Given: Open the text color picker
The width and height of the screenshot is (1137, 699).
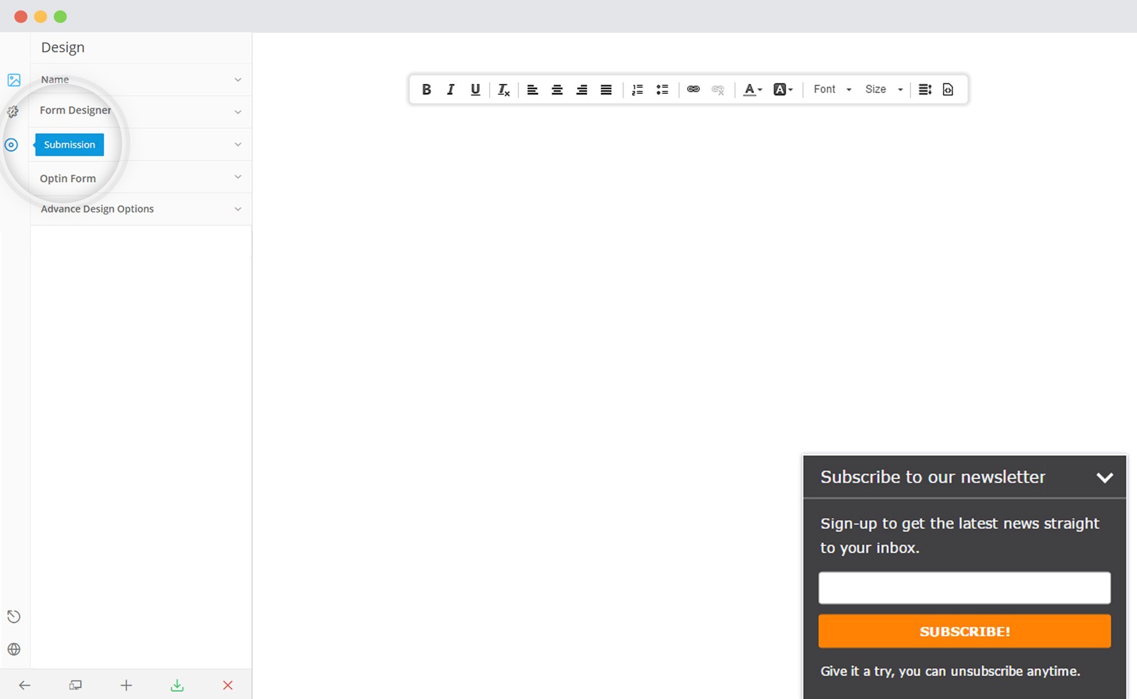Looking at the screenshot, I should click(753, 89).
